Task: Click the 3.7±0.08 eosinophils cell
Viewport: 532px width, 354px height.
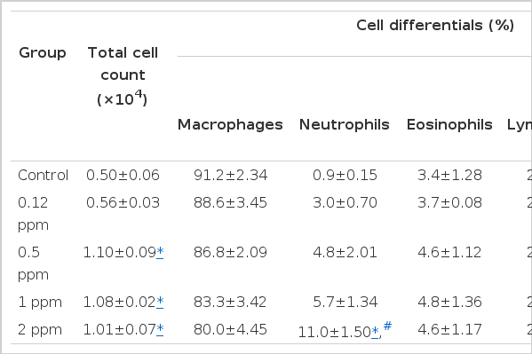Action: tap(449, 203)
